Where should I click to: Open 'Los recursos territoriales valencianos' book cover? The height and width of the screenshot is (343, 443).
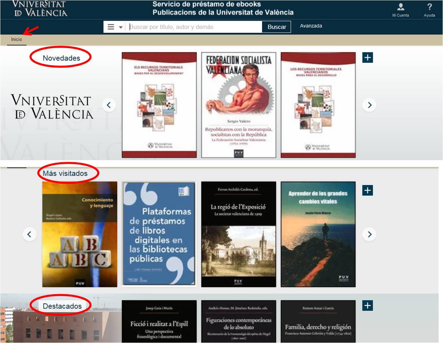(x=318, y=105)
